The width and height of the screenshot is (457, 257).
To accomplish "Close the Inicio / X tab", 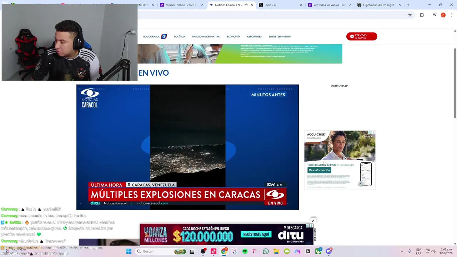I will pos(301,5).
